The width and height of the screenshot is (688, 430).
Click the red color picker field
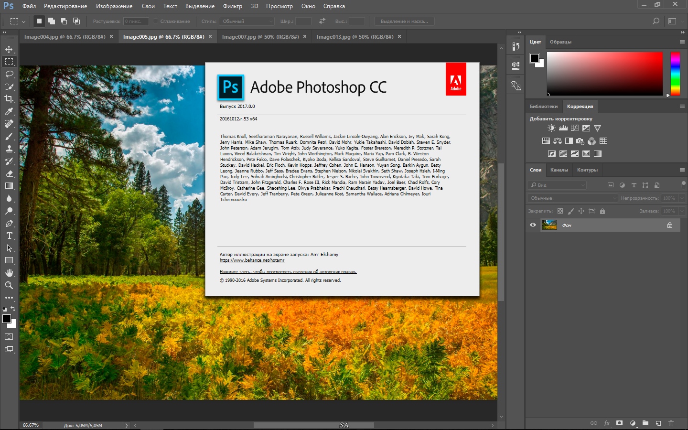pyautogui.click(x=605, y=74)
